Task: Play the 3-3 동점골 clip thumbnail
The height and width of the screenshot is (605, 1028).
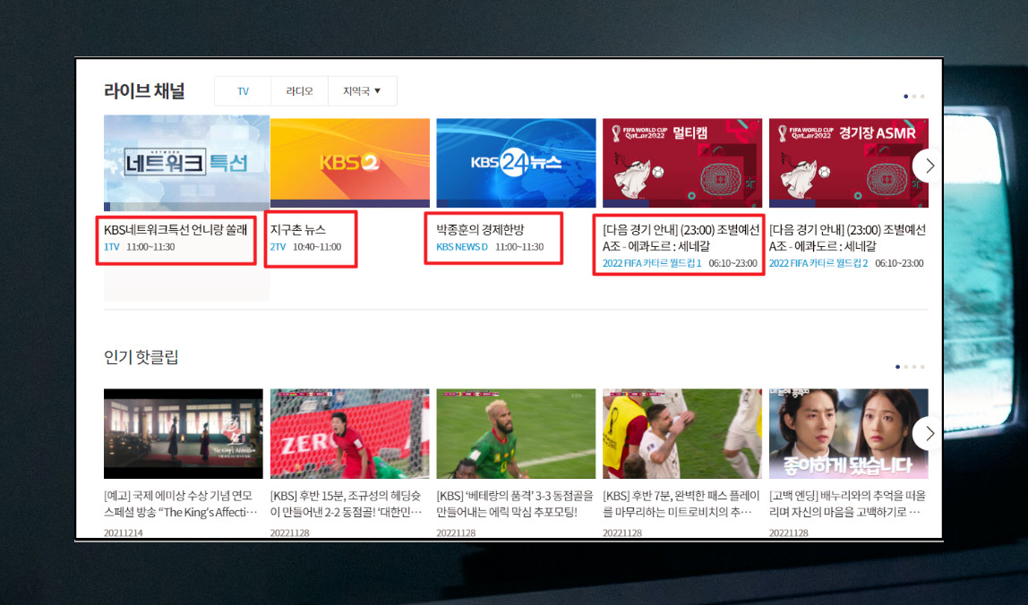Action: coord(516,433)
